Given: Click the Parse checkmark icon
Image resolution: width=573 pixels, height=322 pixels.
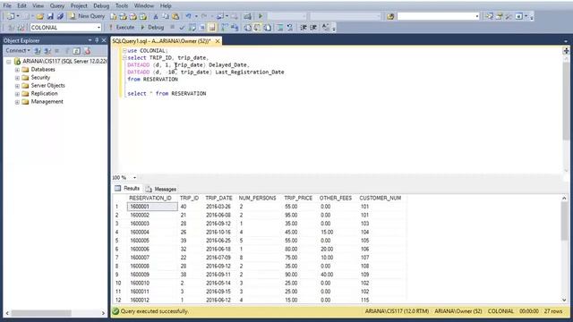Looking at the screenshot, I should [x=182, y=28].
